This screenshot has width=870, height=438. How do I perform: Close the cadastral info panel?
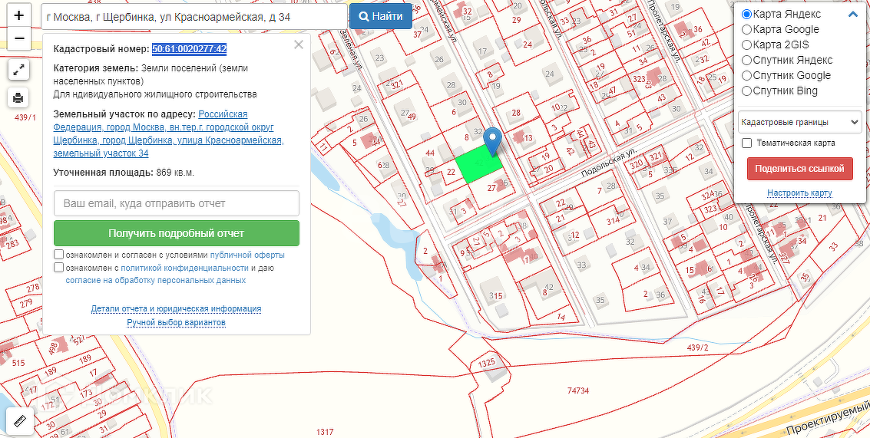pyautogui.click(x=299, y=44)
